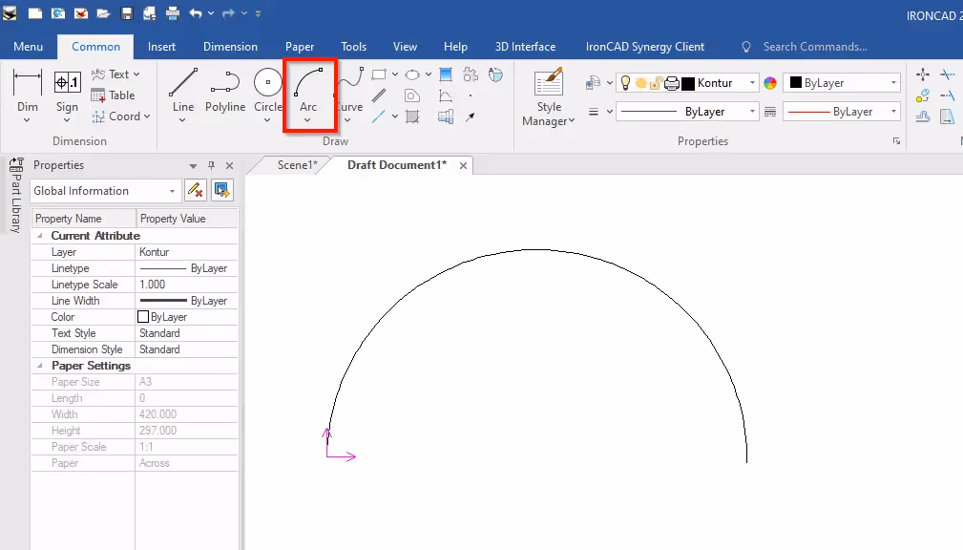963x550 pixels.
Task: Switch to the Dimension ribbon tab
Action: [x=230, y=47]
